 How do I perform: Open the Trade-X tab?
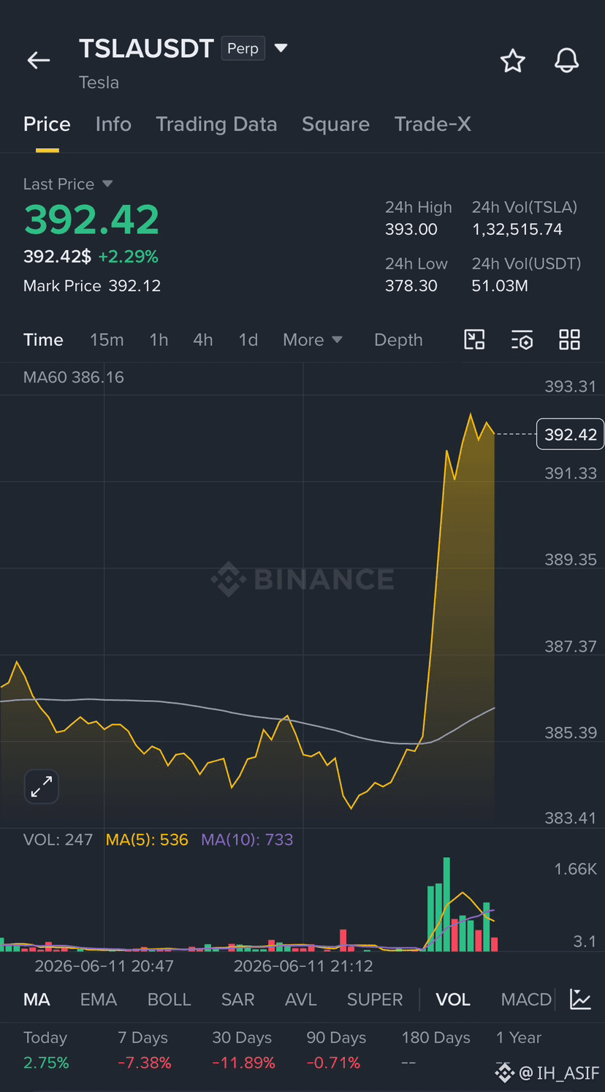(433, 124)
